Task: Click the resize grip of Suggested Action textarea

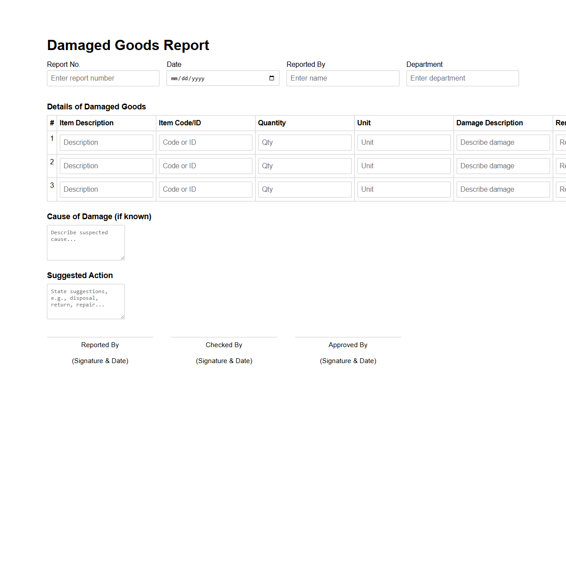Action: (122, 317)
